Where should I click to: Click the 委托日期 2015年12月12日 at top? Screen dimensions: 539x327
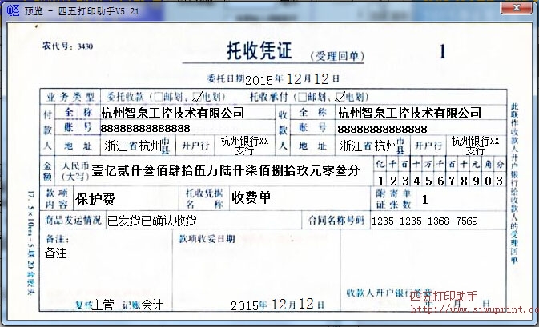[x=273, y=79]
